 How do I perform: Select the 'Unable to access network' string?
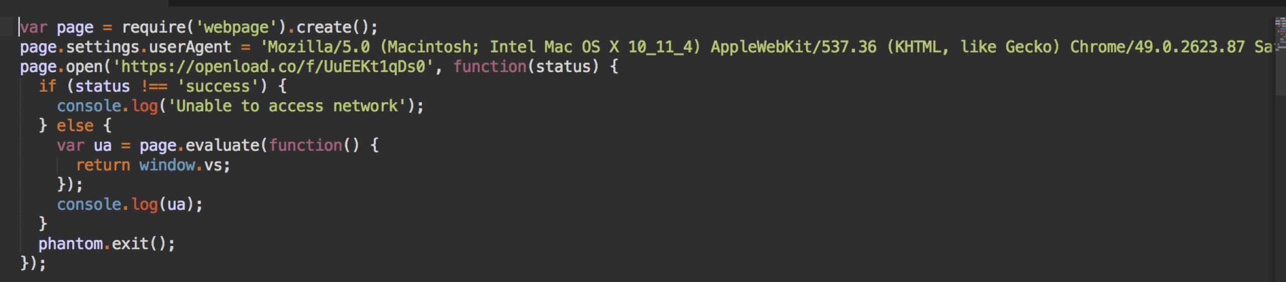point(287,106)
